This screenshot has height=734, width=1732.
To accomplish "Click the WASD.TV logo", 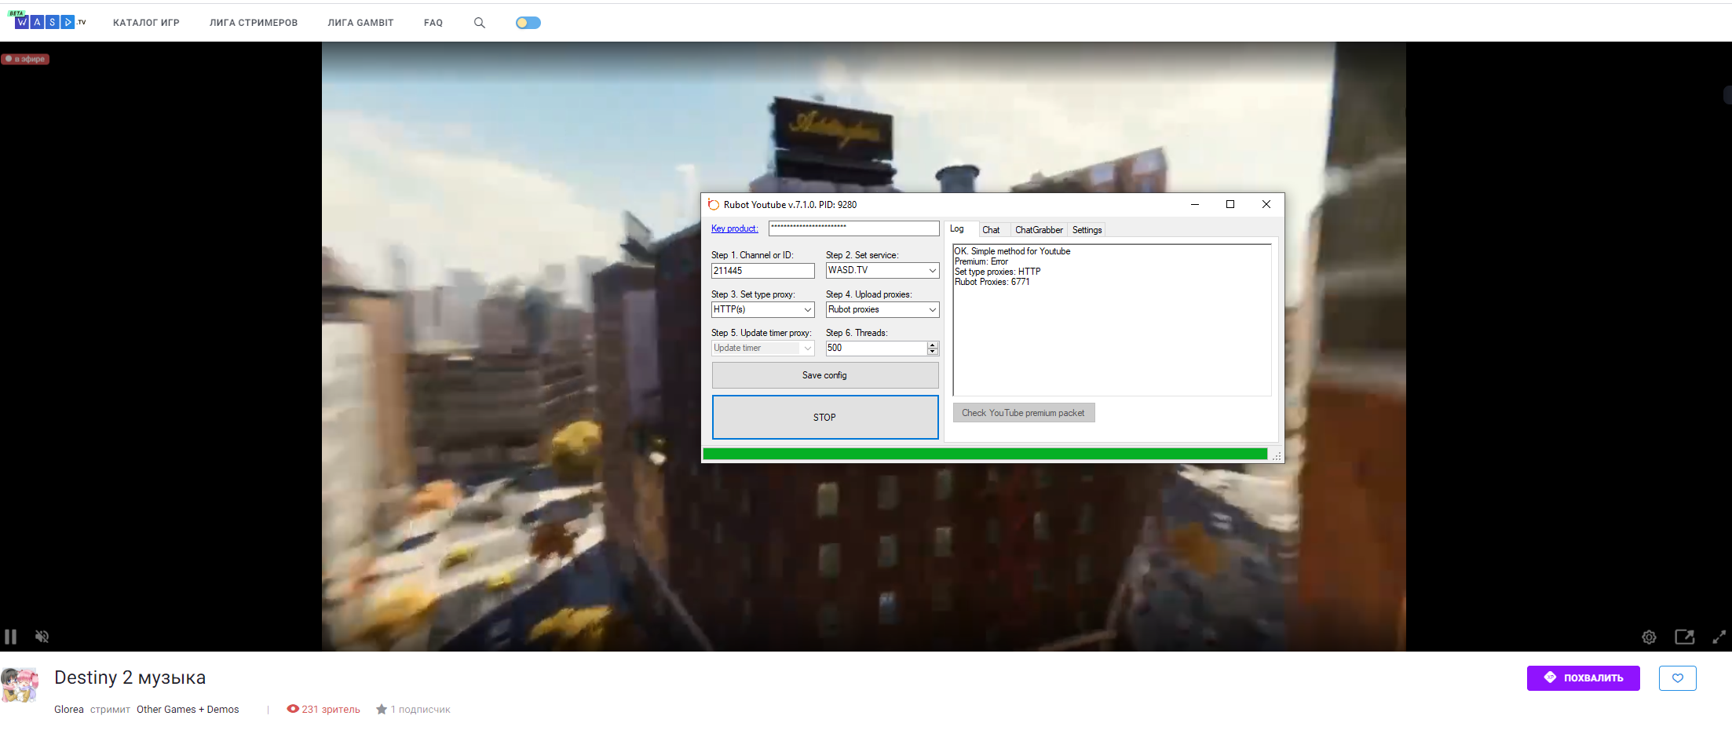I will tap(49, 22).
